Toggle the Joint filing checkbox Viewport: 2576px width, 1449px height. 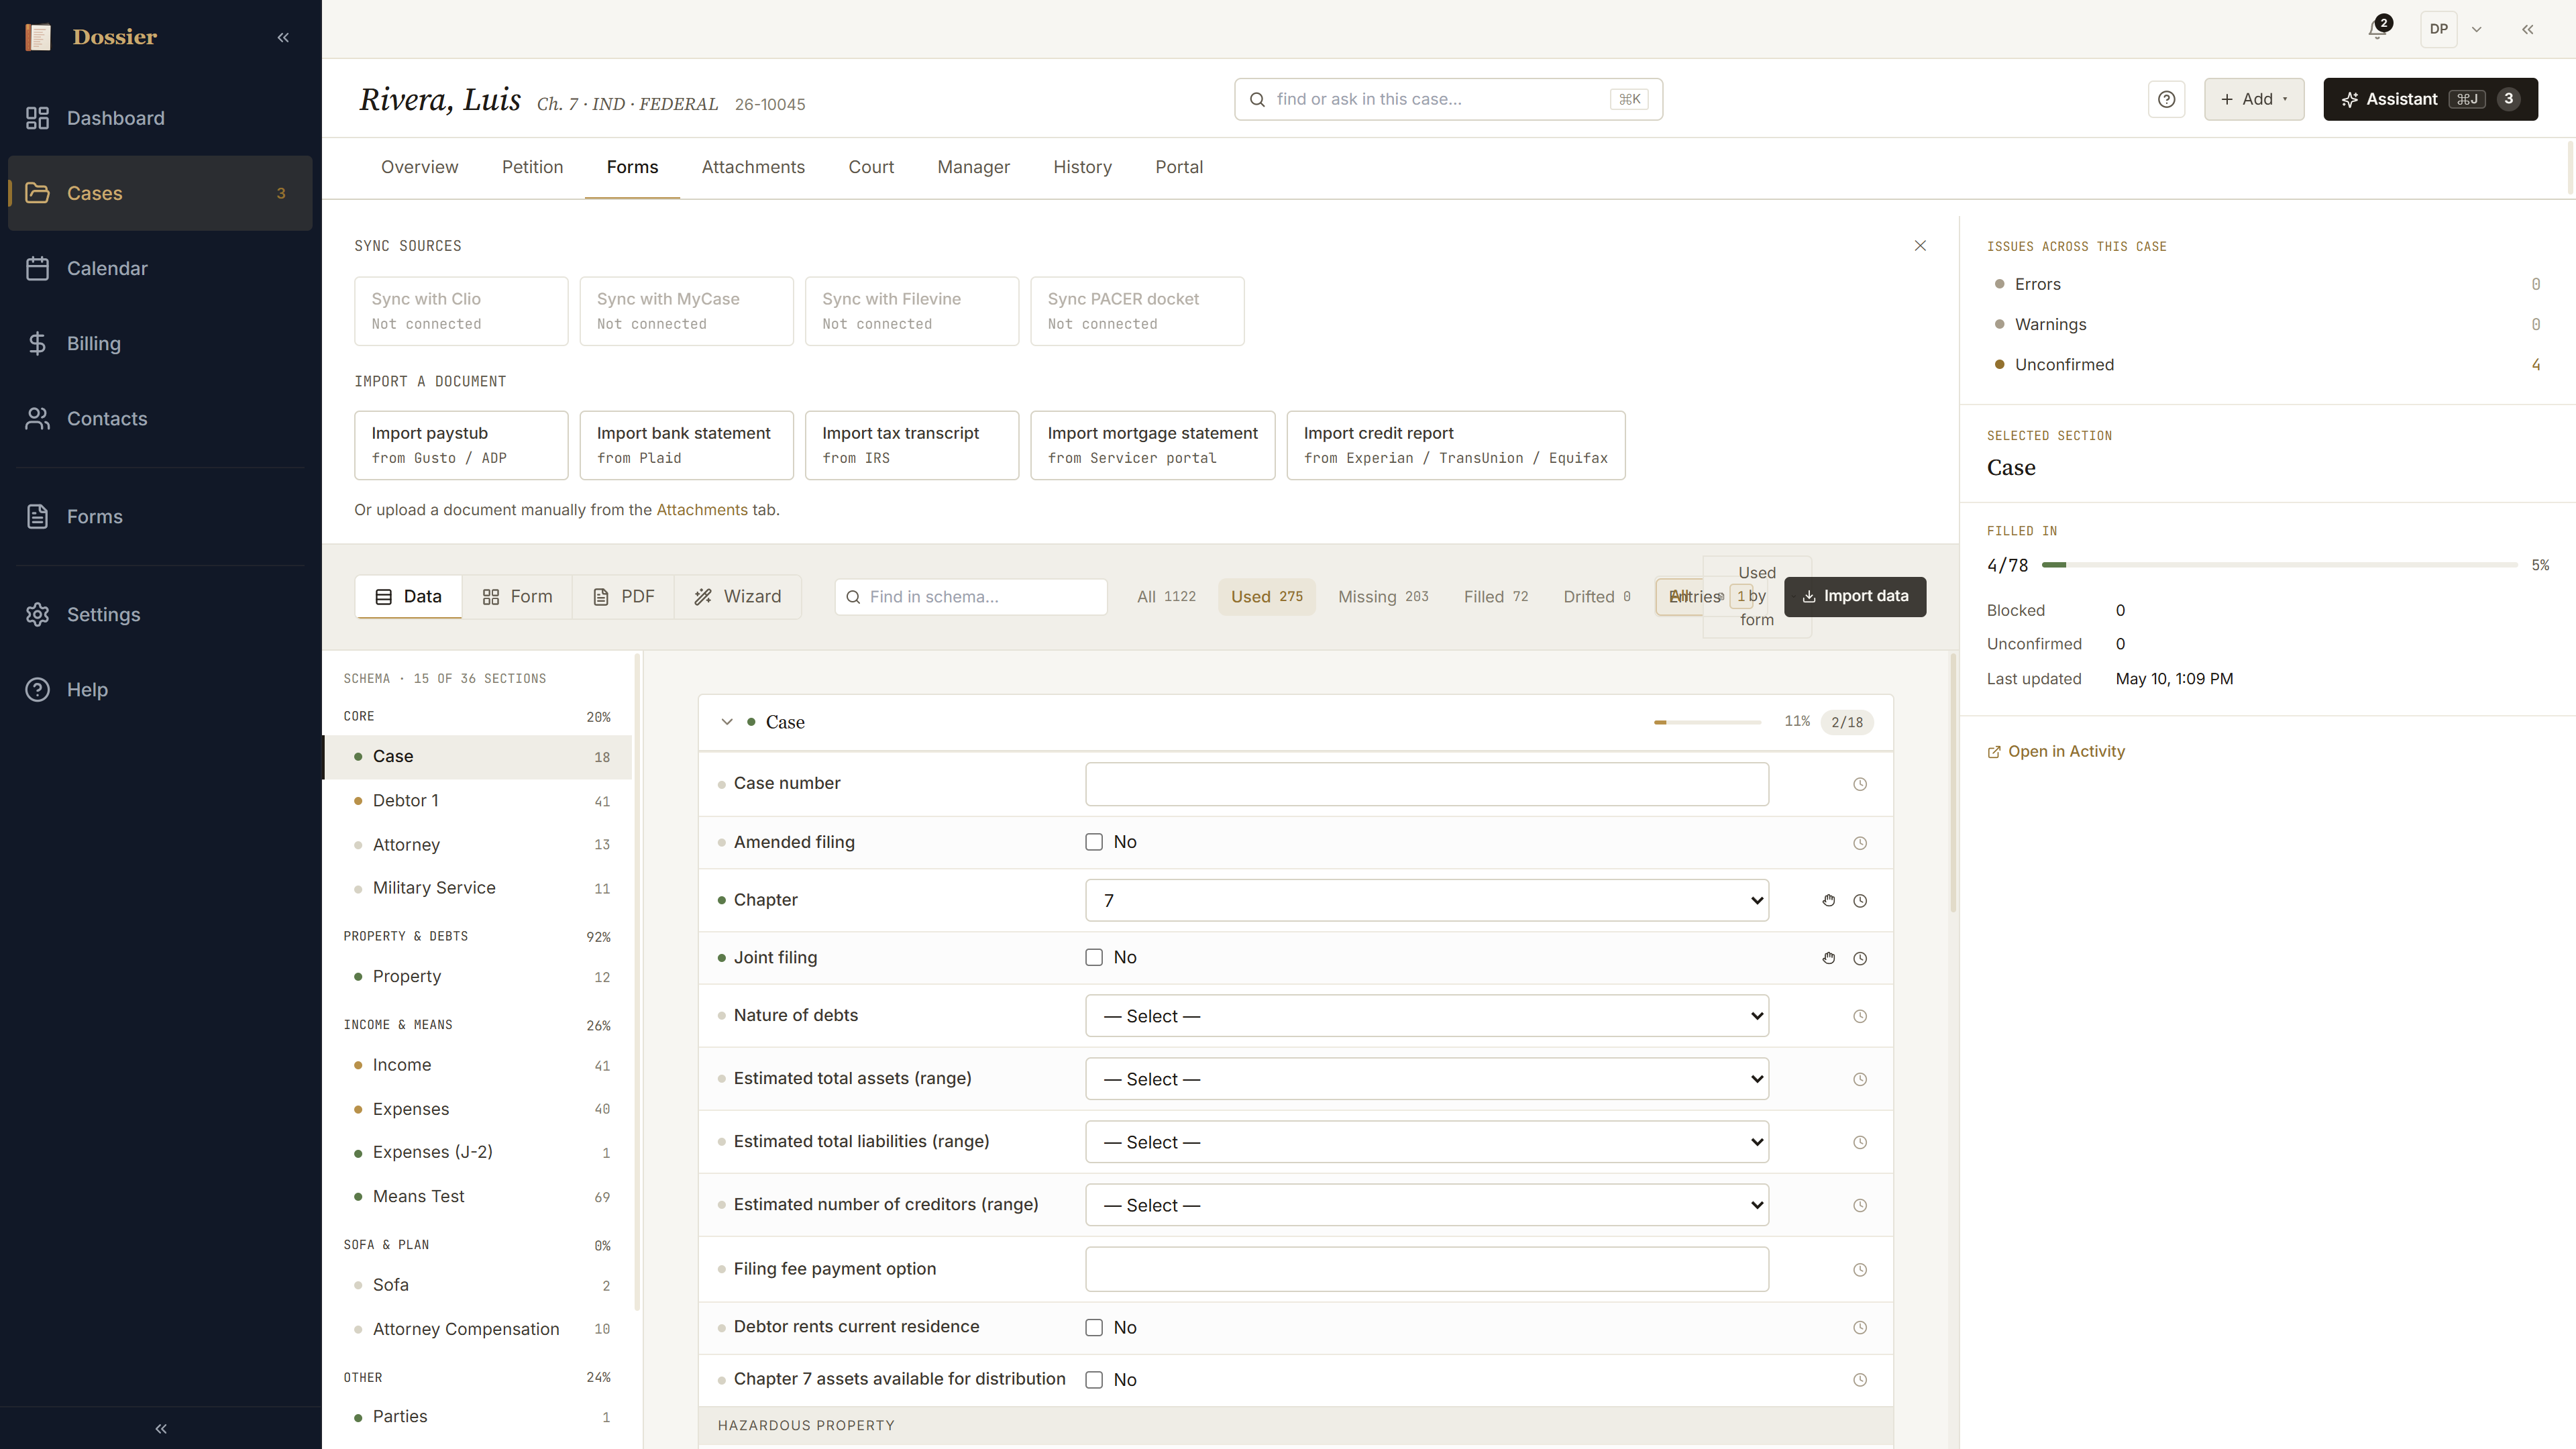(1094, 957)
